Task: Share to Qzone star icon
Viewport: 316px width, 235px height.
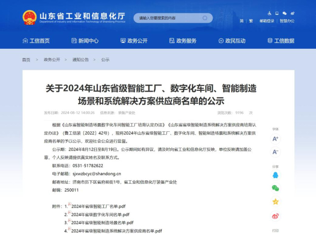Action: 276,201
